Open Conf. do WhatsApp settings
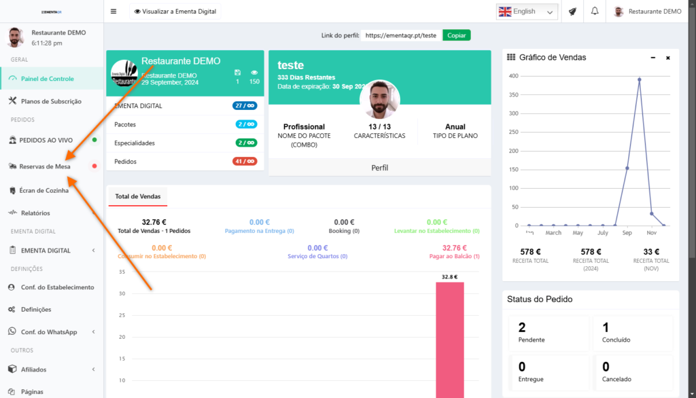 [48, 332]
